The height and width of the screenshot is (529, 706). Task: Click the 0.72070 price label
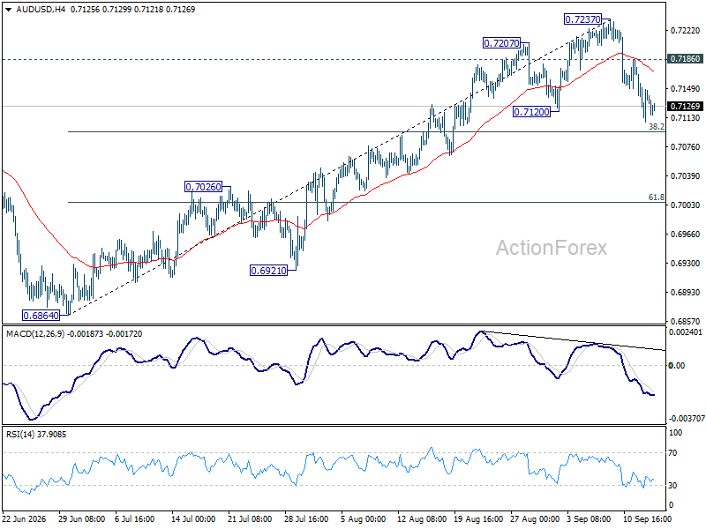click(x=501, y=43)
